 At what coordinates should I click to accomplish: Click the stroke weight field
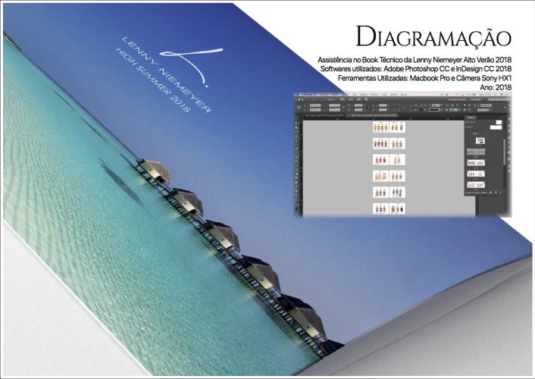tap(436, 105)
